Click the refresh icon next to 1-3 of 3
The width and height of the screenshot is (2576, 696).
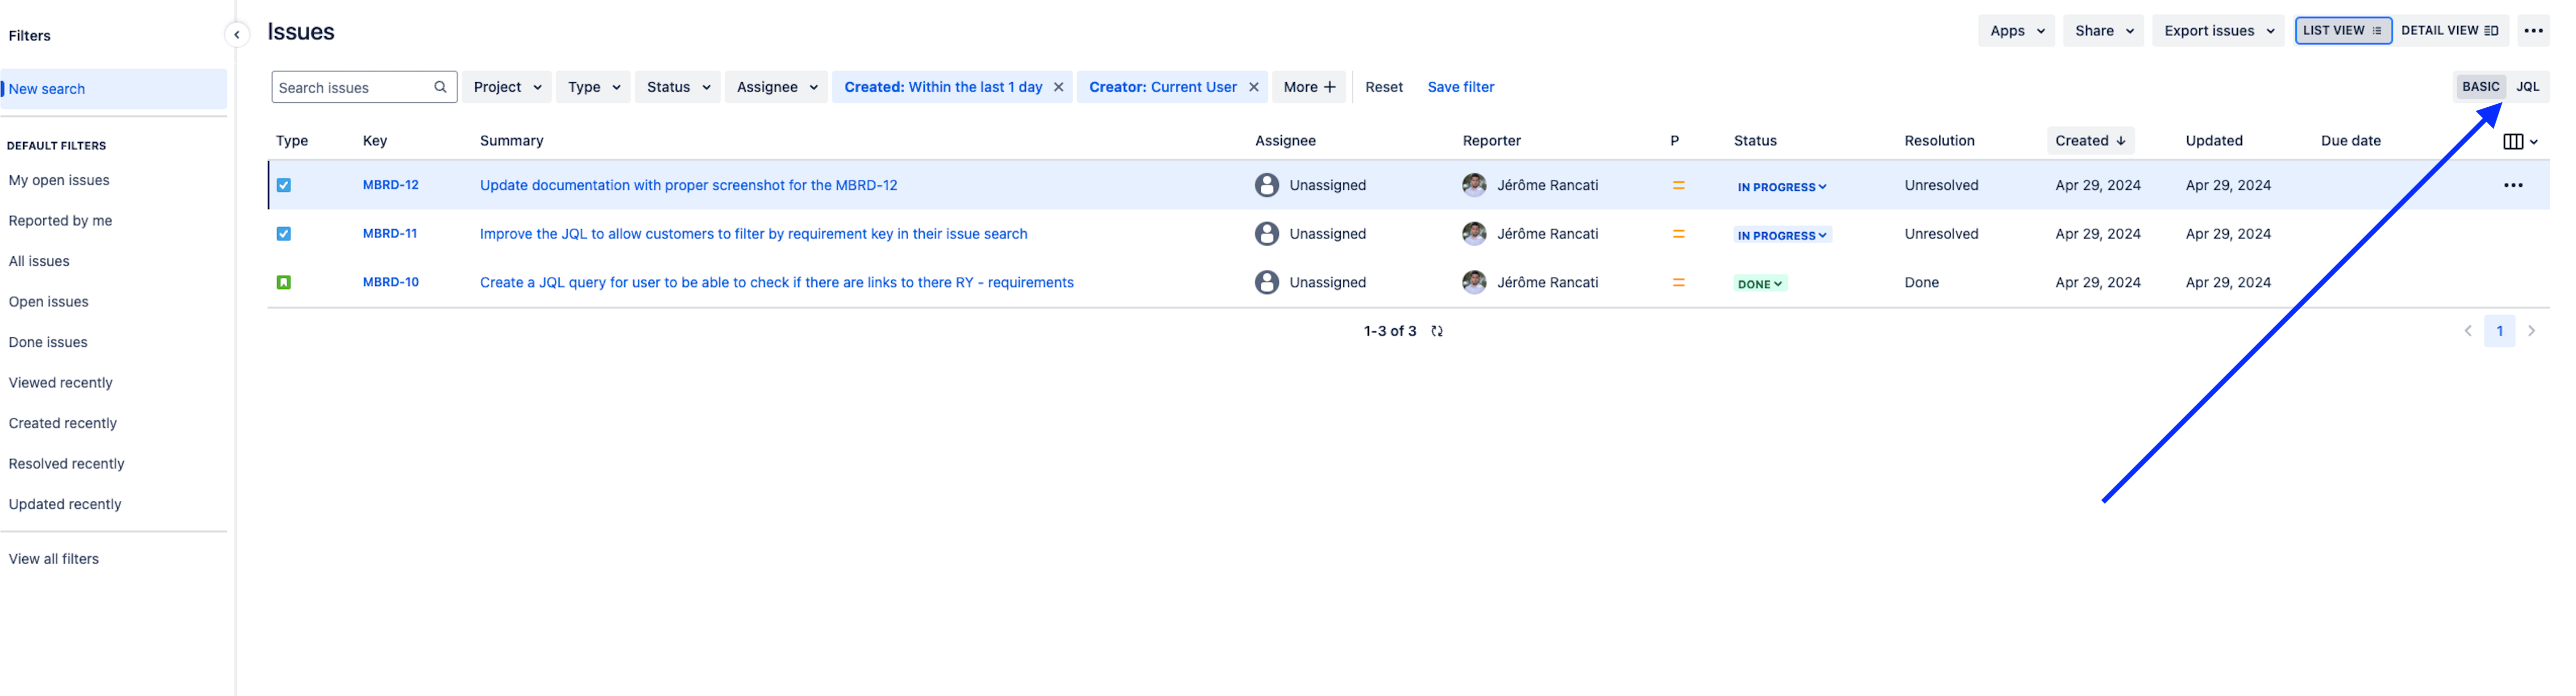coord(1437,331)
